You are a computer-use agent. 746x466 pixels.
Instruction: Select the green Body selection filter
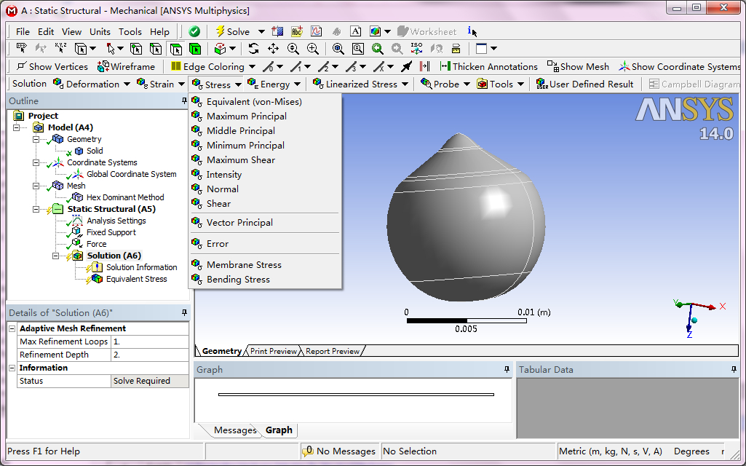pos(195,49)
